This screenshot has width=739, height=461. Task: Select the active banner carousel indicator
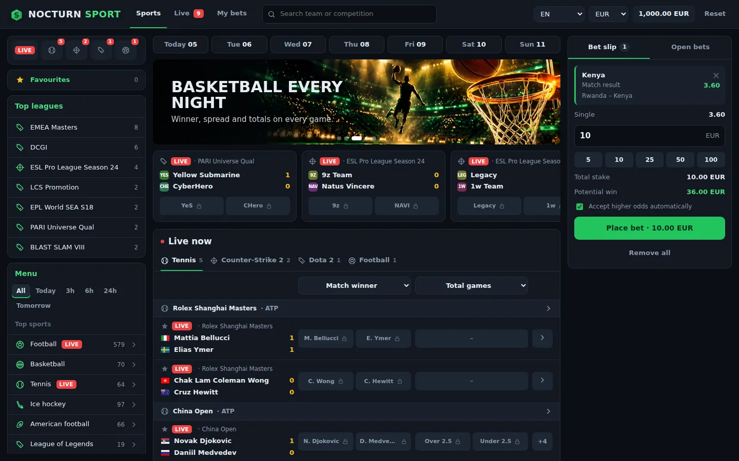357,138
